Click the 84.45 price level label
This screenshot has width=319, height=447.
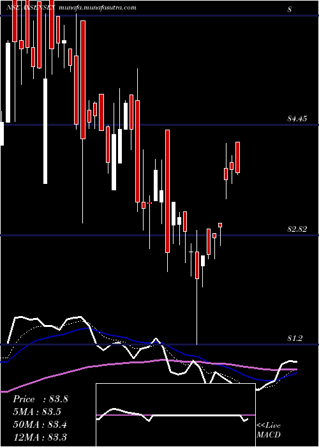coord(297,118)
